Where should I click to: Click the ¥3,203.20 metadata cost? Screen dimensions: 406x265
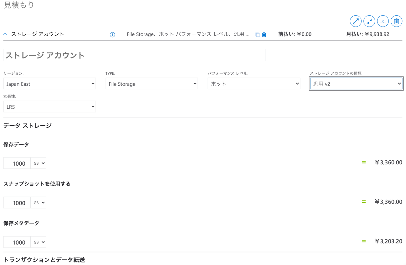click(388, 241)
